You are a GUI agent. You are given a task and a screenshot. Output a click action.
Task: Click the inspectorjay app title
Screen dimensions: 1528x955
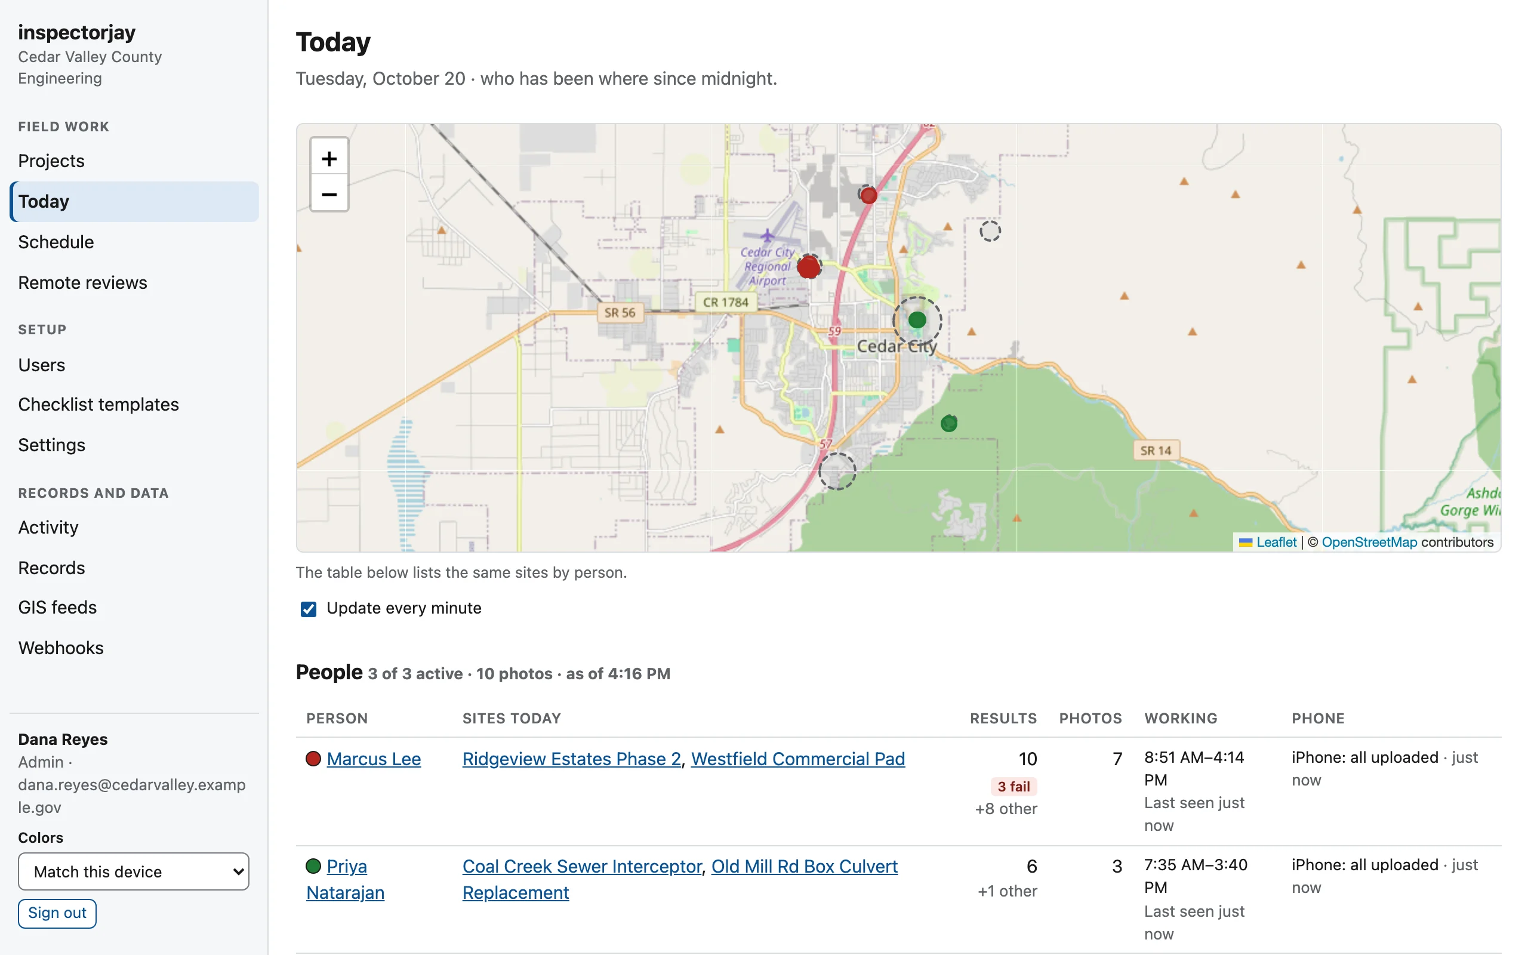(x=76, y=32)
